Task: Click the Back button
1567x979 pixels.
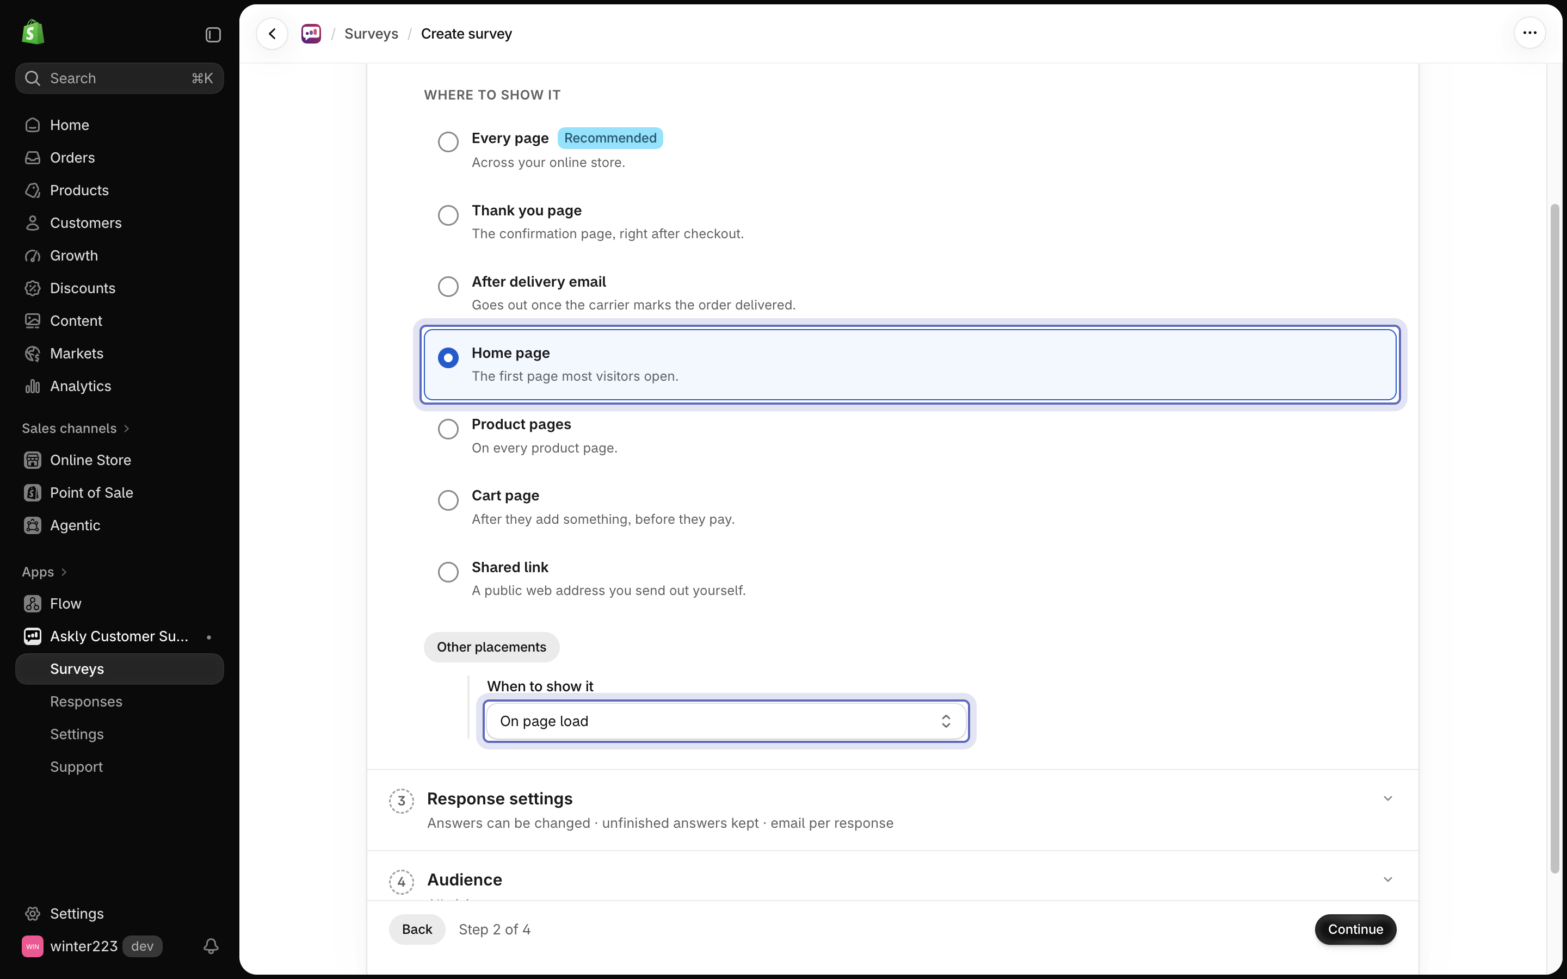Action: point(416,929)
